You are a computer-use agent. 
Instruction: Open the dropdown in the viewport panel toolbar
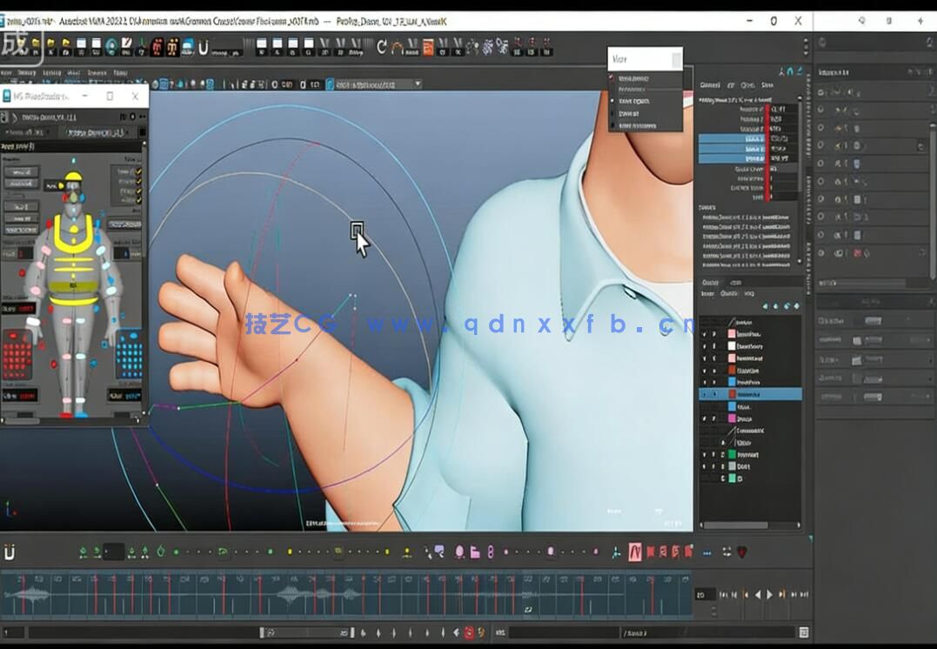coord(418,84)
